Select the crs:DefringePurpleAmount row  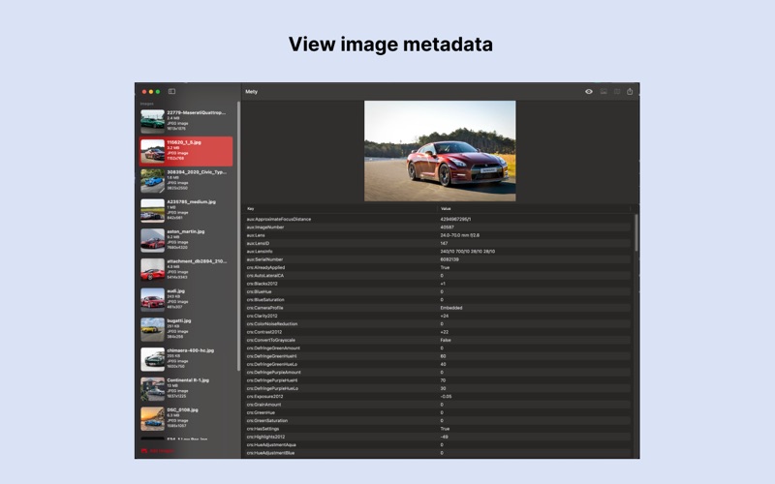[x=437, y=373]
